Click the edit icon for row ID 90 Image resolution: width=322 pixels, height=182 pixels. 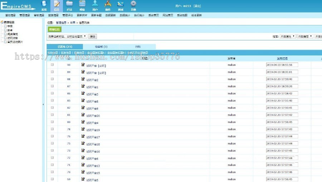point(83,65)
